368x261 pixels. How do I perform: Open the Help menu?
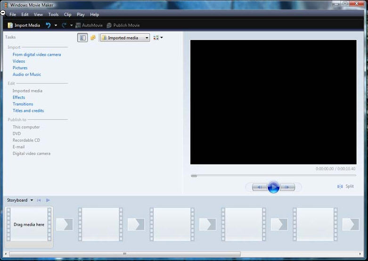95,15
